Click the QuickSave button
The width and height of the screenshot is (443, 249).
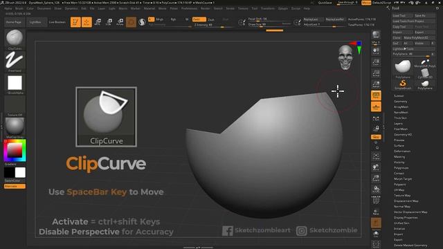325,3
